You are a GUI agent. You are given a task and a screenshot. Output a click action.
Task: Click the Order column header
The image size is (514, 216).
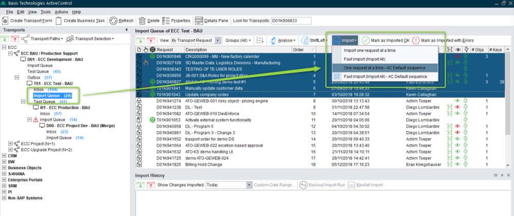pos(304,50)
